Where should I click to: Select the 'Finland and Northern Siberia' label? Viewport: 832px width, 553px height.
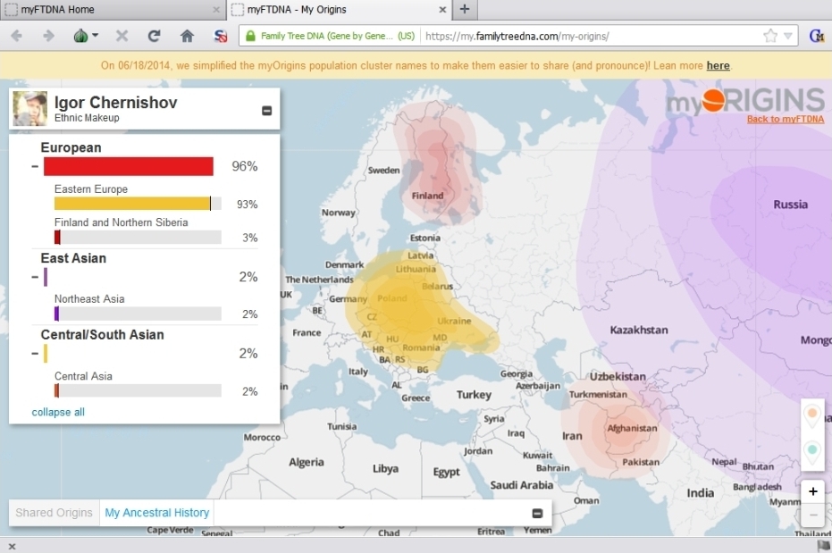pos(121,222)
